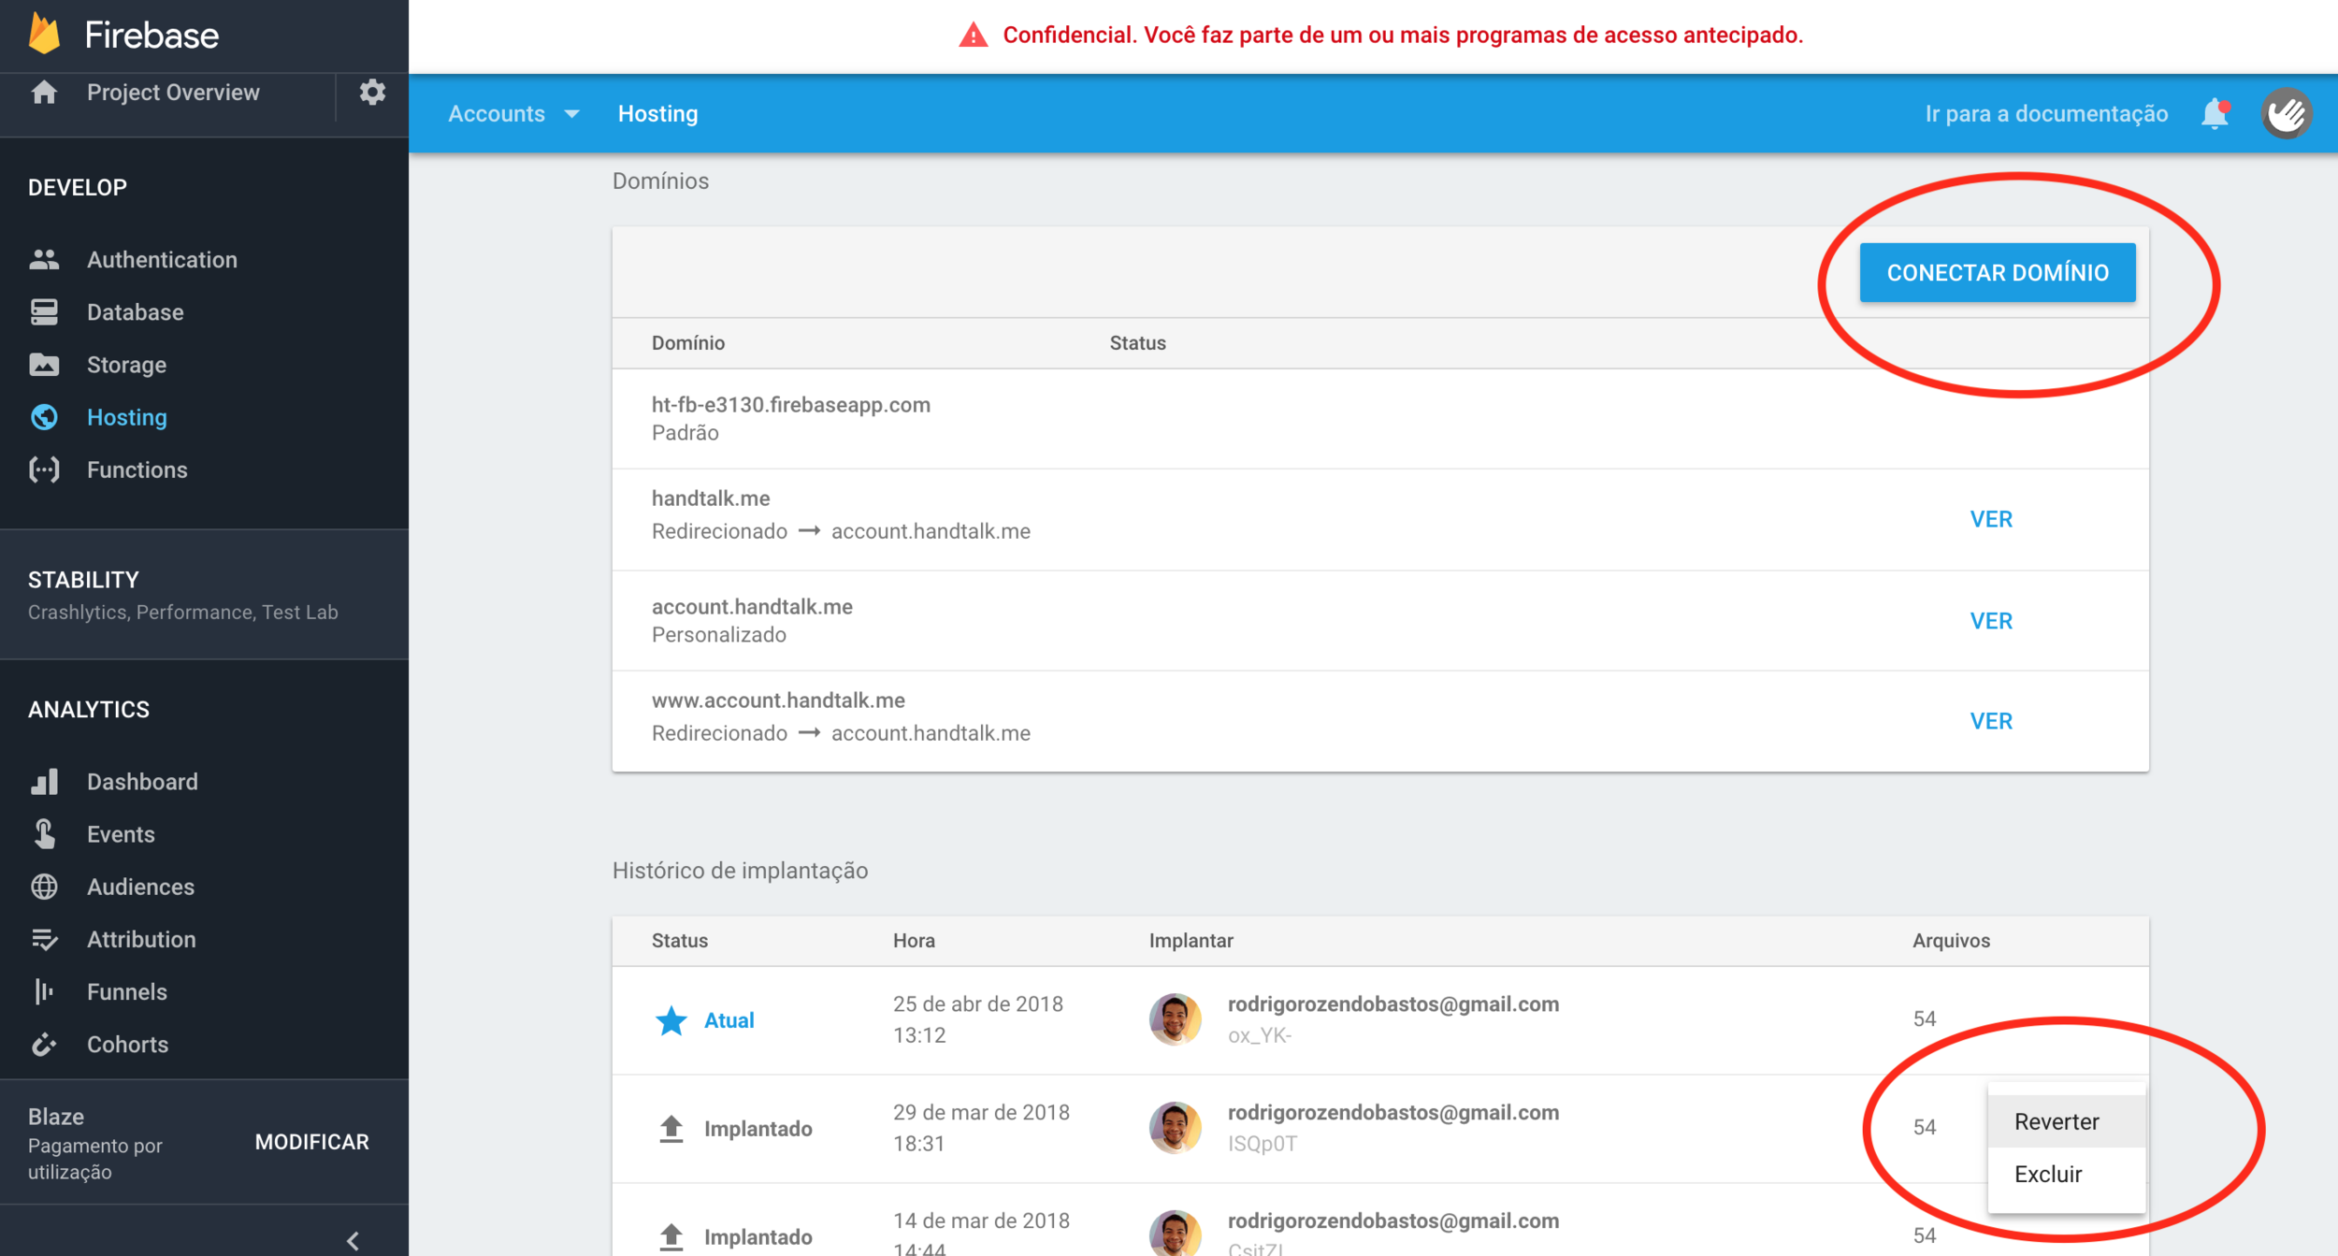Open project settings gear icon
Viewport: 2338px width, 1256px height.
(x=372, y=93)
